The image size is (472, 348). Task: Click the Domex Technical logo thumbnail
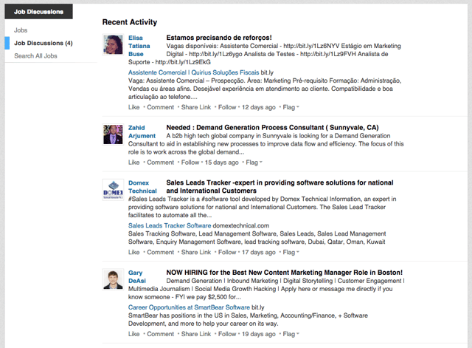tap(113, 190)
